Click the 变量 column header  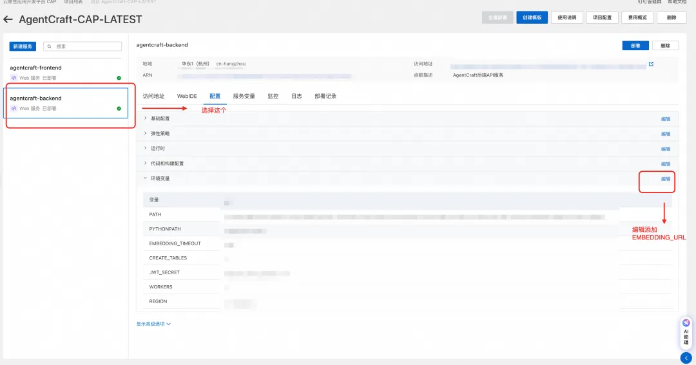coord(154,200)
